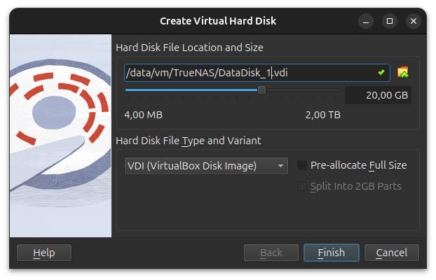Minimize the Create Virtual Hard Disk dialog
The image size is (436, 280).
pos(367,21)
